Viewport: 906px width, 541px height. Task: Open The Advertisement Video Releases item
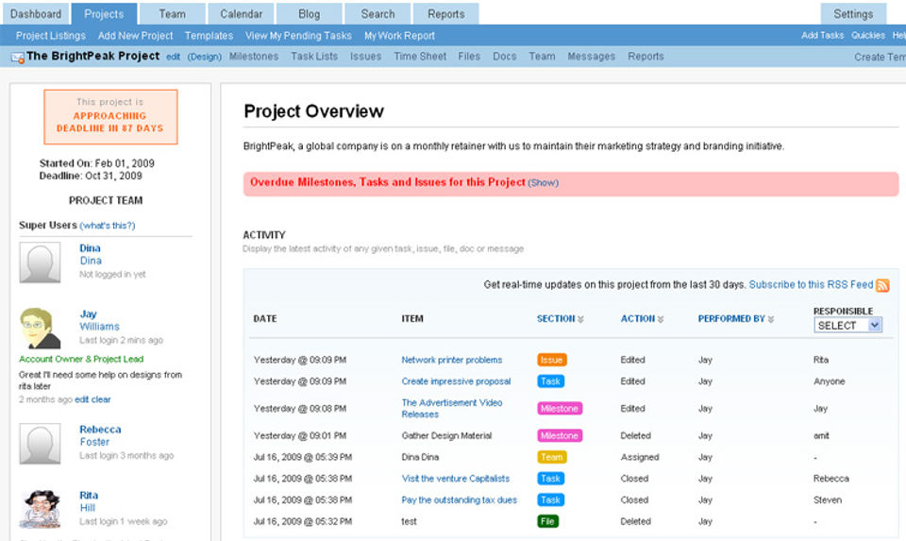(x=452, y=409)
